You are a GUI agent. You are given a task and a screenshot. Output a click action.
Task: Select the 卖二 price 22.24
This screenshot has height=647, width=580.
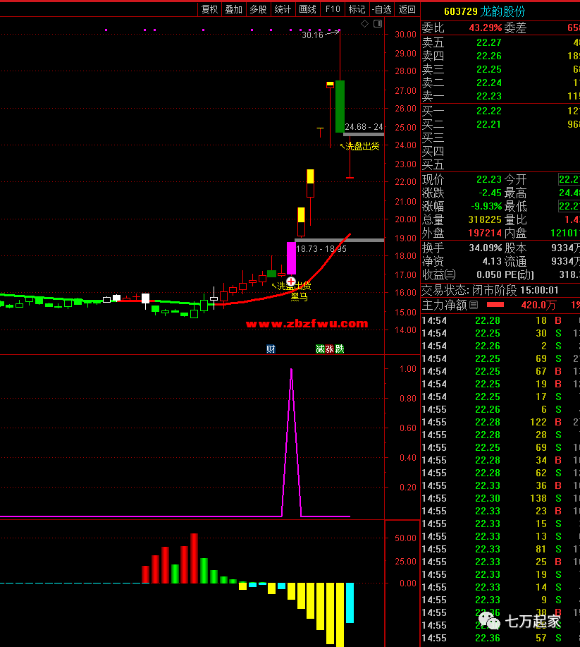coord(489,83)
